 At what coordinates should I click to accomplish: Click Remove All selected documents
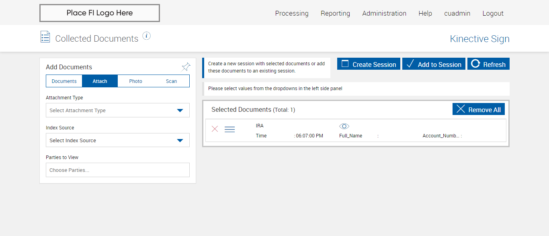[479, 109]
